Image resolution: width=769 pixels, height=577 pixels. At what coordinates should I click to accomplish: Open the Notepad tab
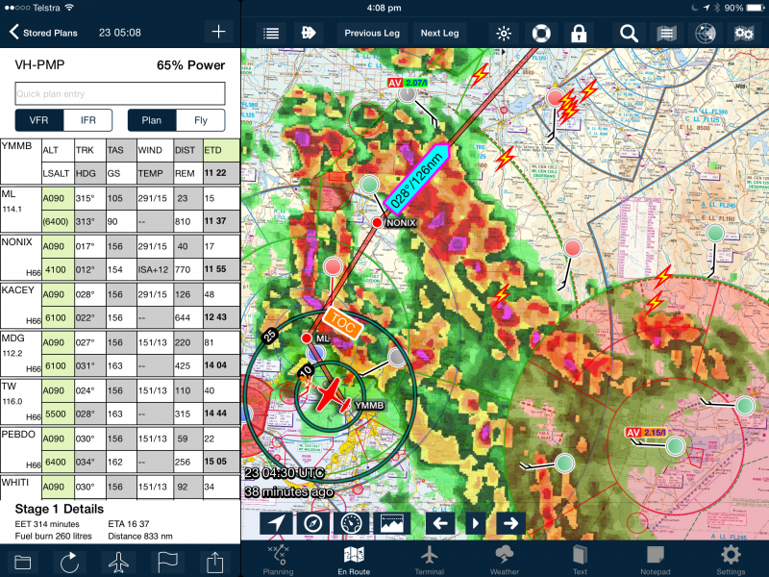pyautogui.click(x=656, y=560)
